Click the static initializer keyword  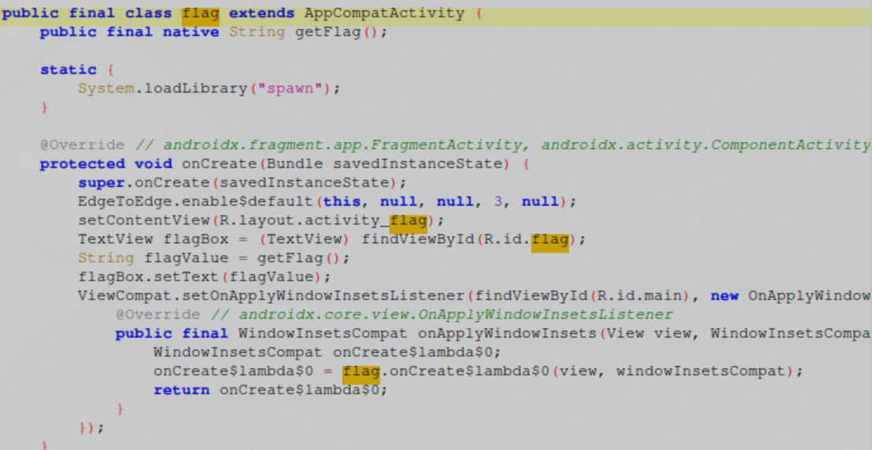click(68, 70)
